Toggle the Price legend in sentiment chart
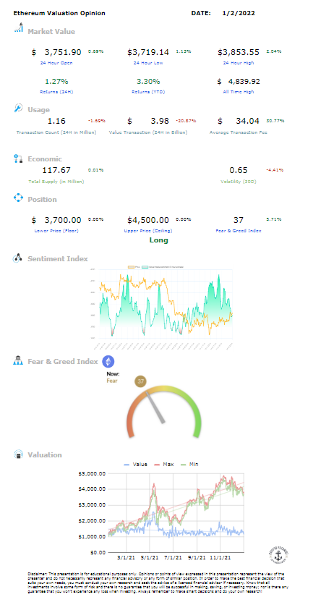Viewport: 313px width, 605px height. tap(134, 266)
